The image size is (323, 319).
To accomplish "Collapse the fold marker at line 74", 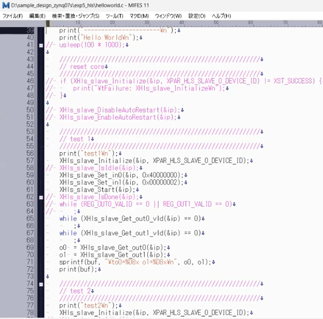I will [41, 284].
